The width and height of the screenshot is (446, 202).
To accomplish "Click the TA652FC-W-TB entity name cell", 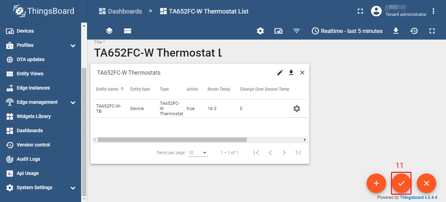I will (x=109, y=109).
